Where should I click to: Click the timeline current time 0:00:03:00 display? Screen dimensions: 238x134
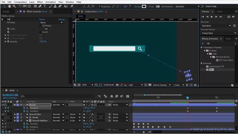[x=10, y=95]
